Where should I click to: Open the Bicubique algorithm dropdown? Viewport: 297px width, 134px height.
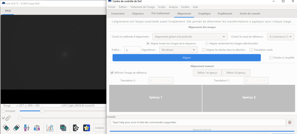click(178, 50)
